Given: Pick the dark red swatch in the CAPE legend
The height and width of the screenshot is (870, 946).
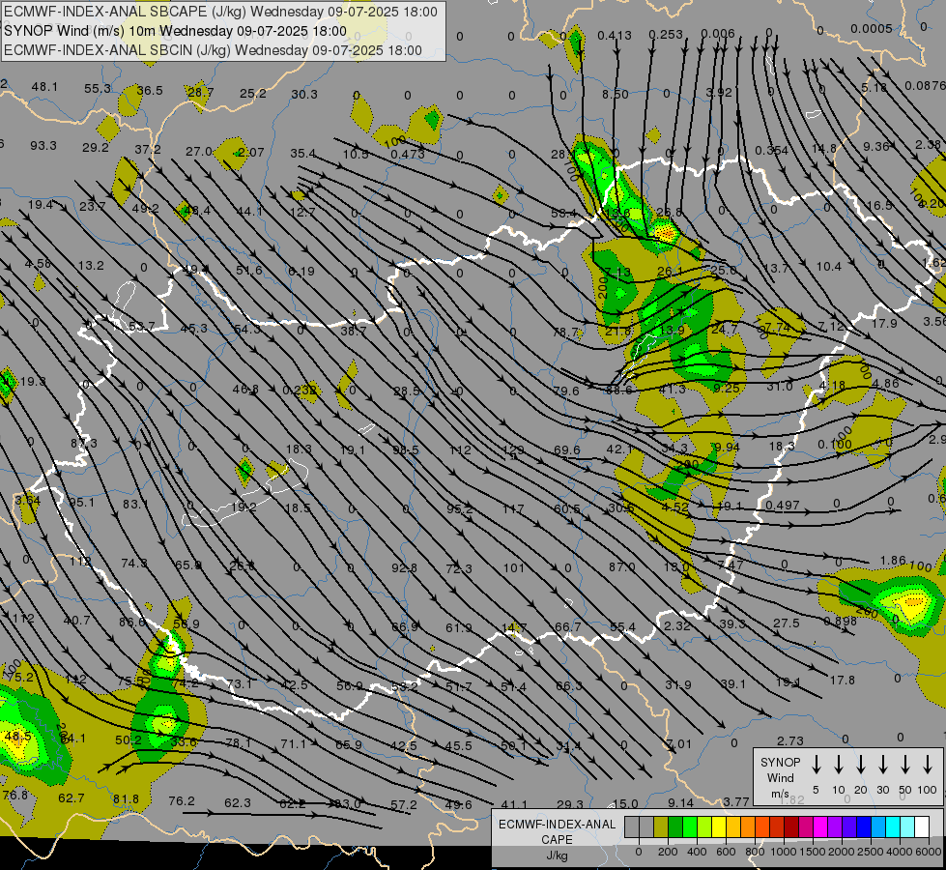Looking at the screenshot, I should [x=791, y=826].
